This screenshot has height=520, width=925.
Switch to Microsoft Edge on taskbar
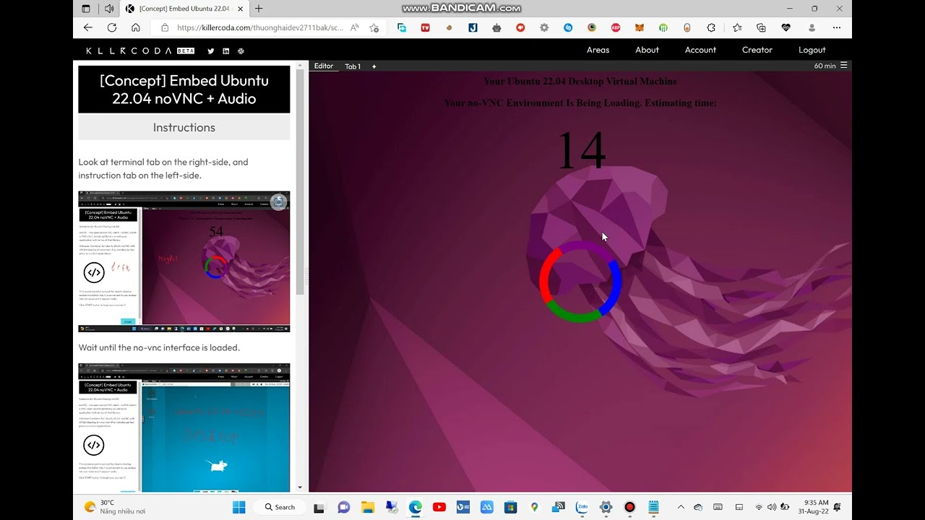tap(415, 507)
